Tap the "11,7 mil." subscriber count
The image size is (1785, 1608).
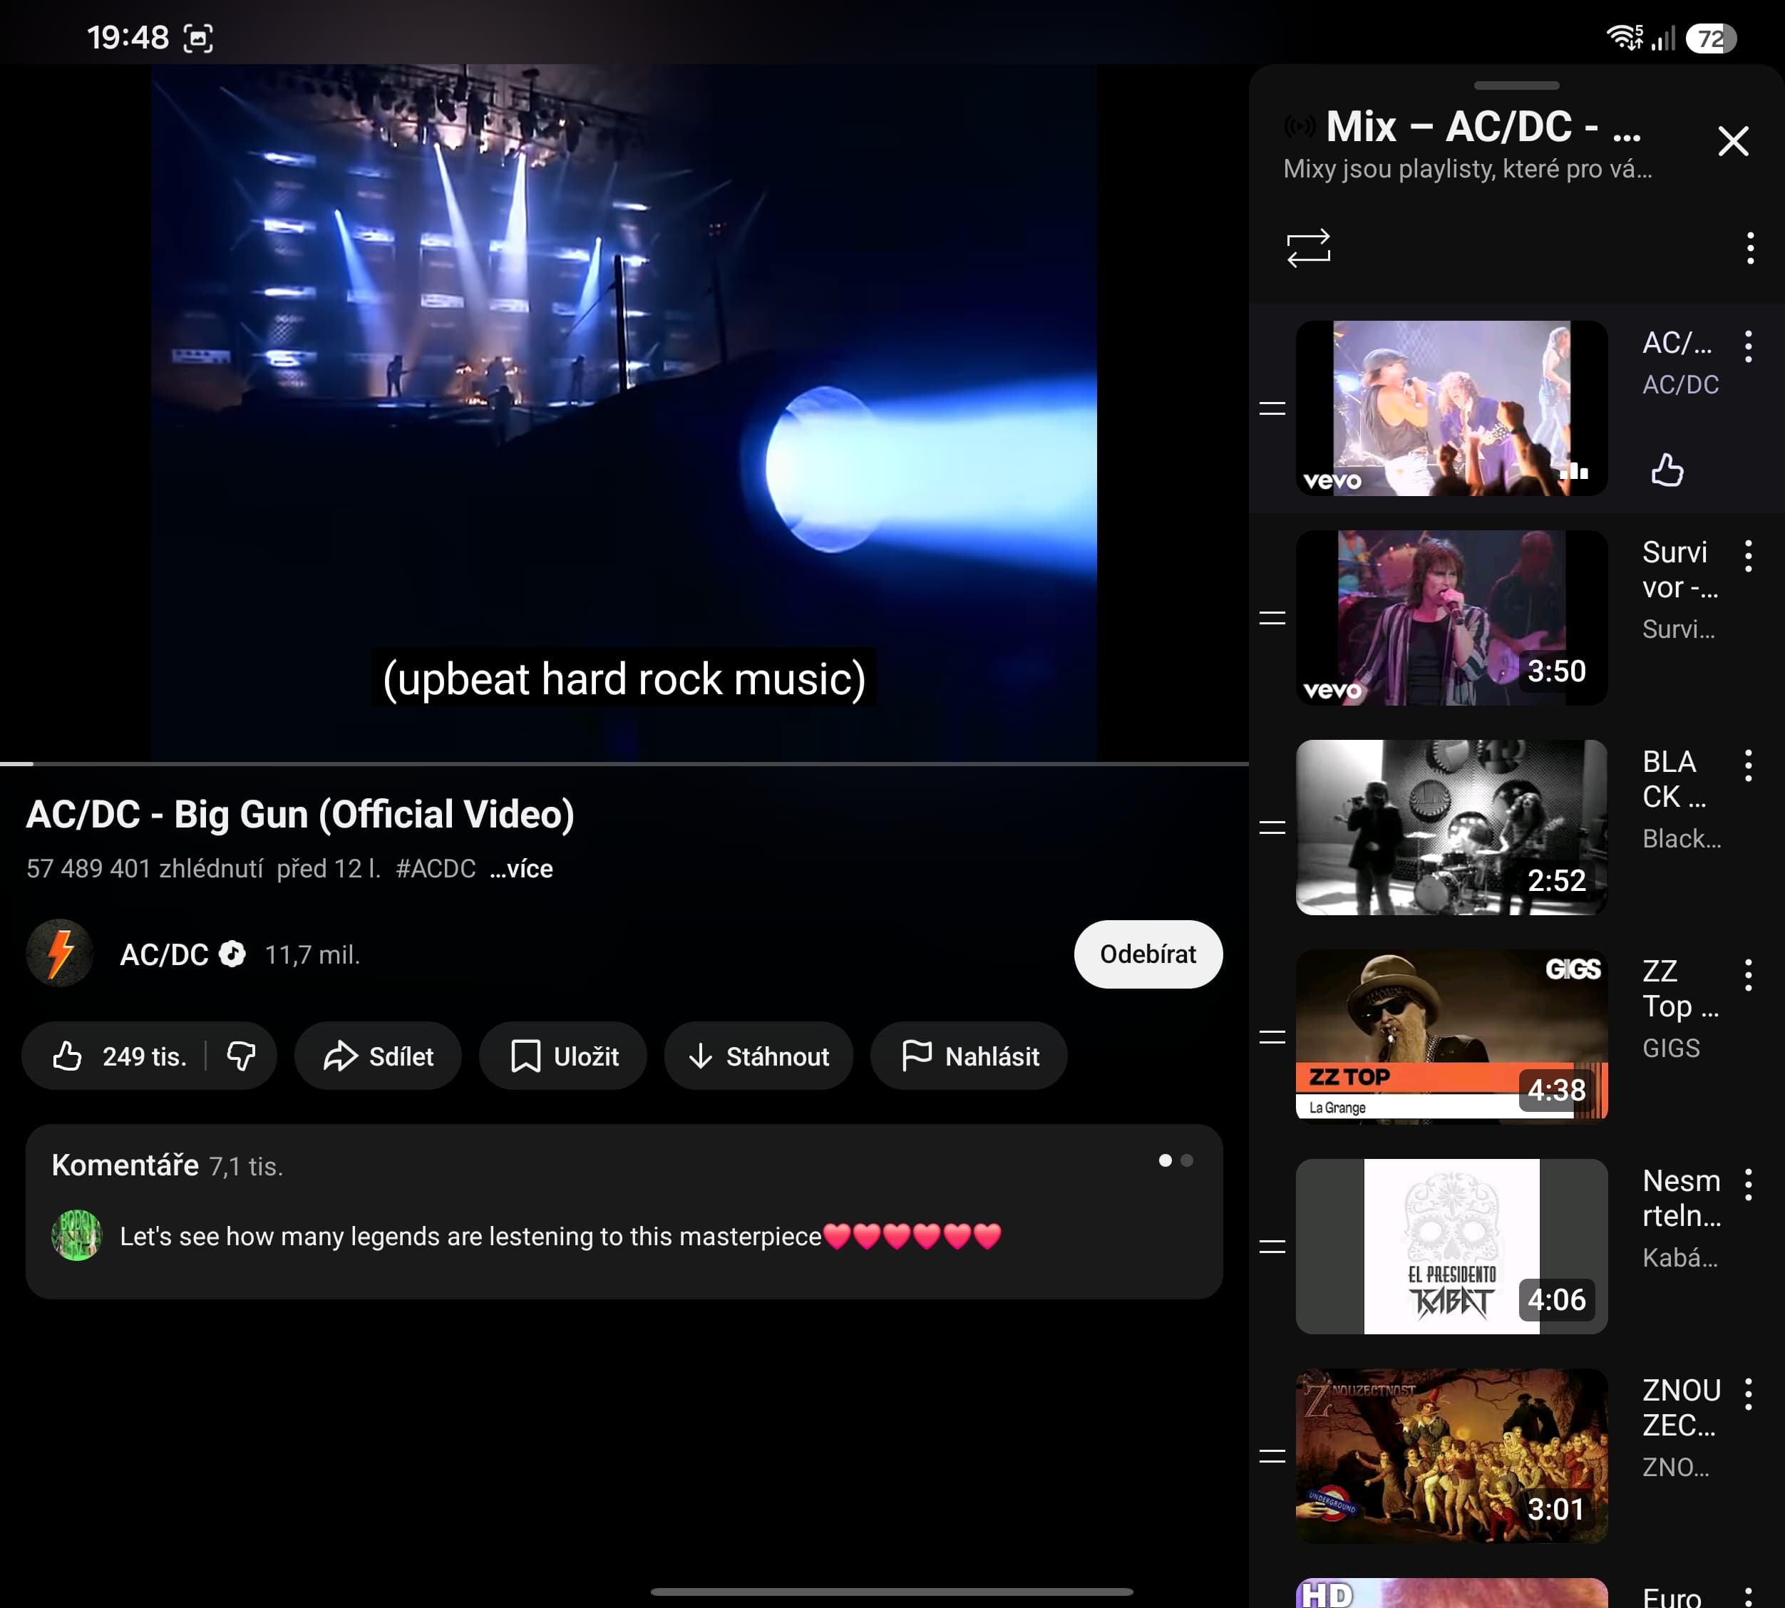point(312,955)
